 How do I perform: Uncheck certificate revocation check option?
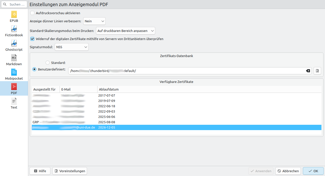[32, 39]
